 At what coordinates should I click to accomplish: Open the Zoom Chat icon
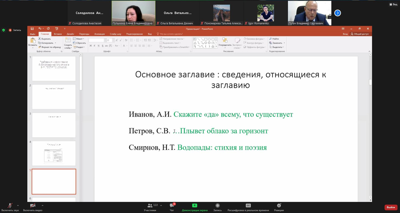tap(172, 206)
